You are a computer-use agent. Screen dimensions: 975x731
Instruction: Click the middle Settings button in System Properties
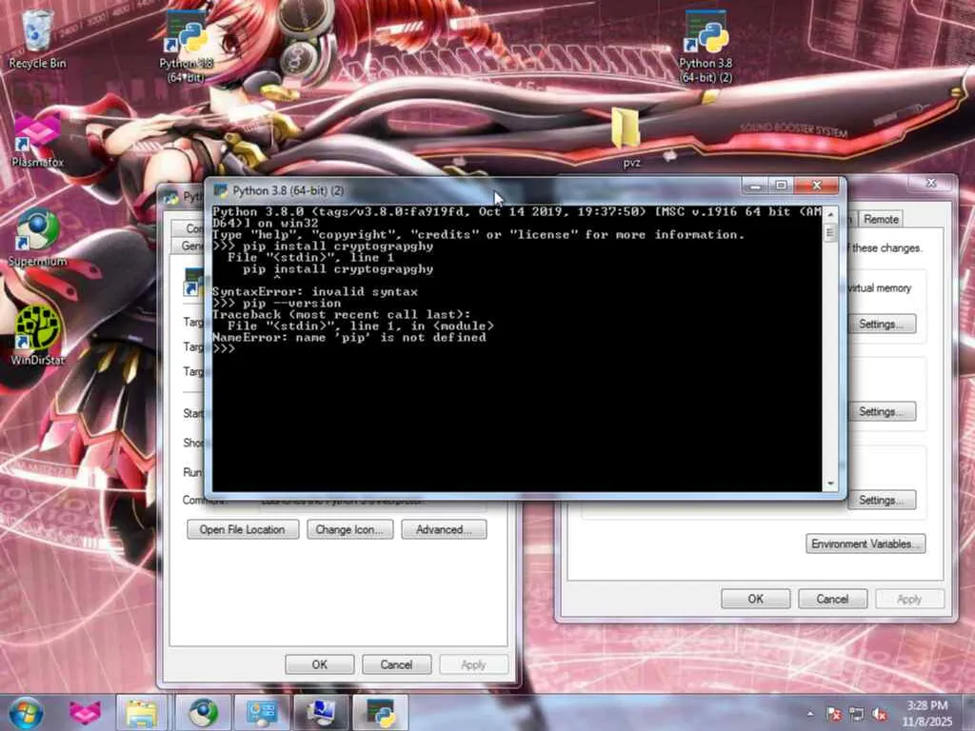(x=881, y=411)
